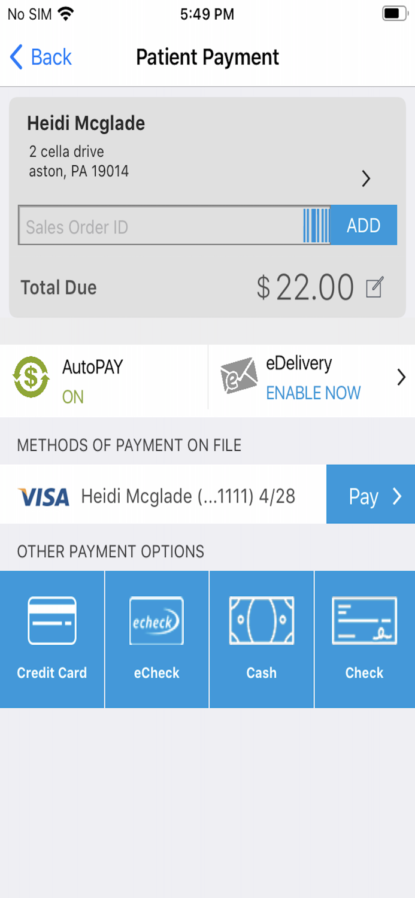Screen dimensions: 415x898
Task: Pick the Cash payment icon
Action: coord(261,621)
